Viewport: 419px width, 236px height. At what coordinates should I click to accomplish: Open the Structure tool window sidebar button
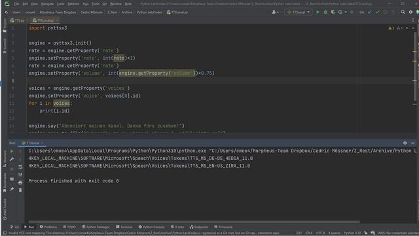(5, 159)
